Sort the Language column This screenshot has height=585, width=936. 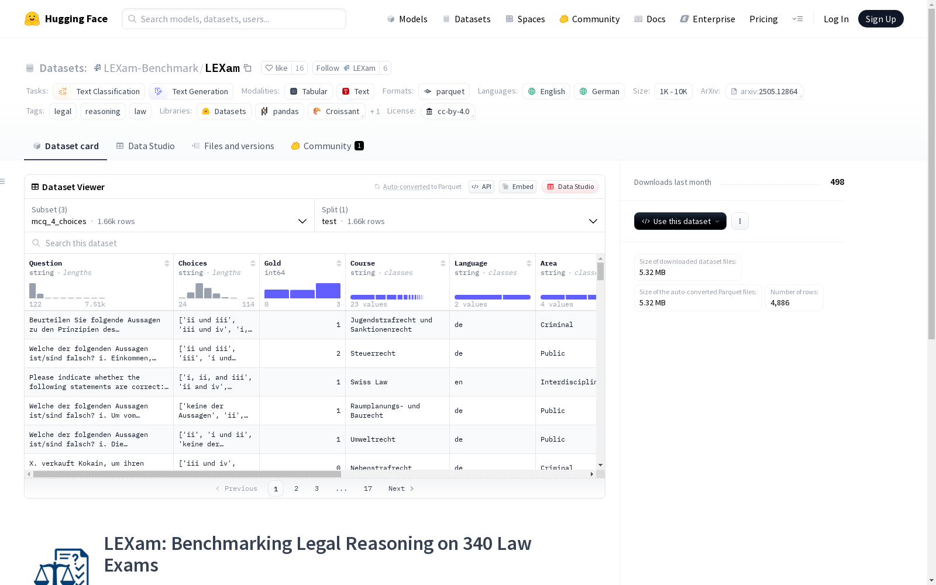point(529,263)
